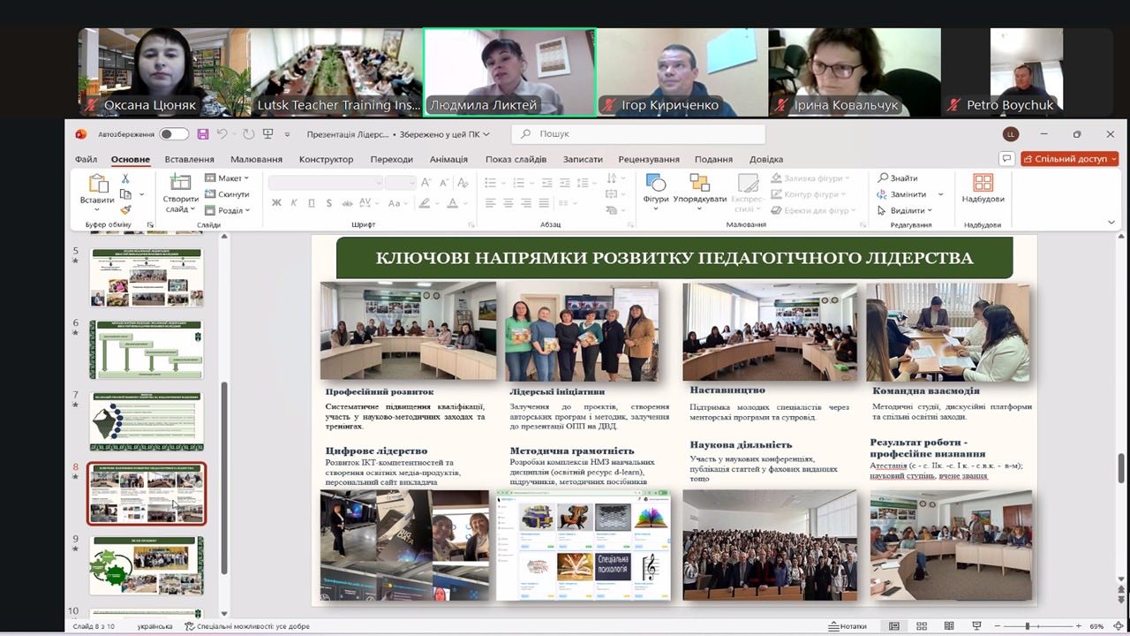Open the Фігури shapes gallery
Image resolution: width=1130 pixels, height=636 pixels.
pyautogui.click(x=656, y=191)
